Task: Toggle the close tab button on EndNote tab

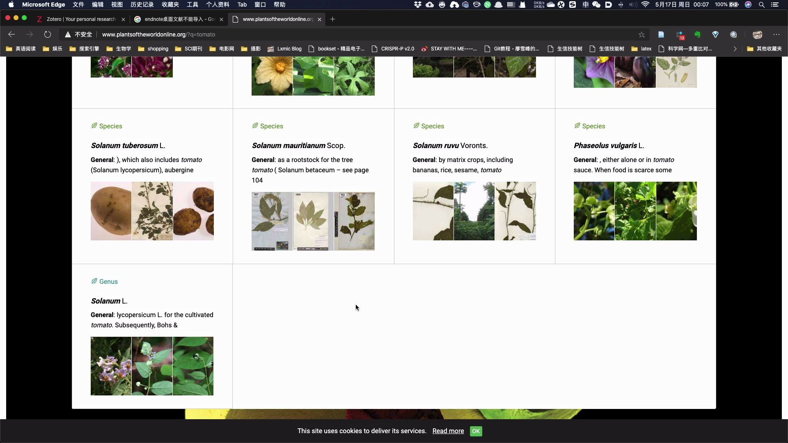Action: click(221, 19)
